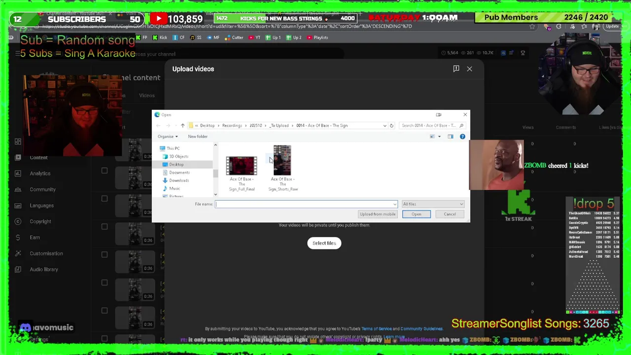Click the Customisation wand icon in sidebar
The height and width of the screenshot is (355, 631).
[x=18, y=253]
